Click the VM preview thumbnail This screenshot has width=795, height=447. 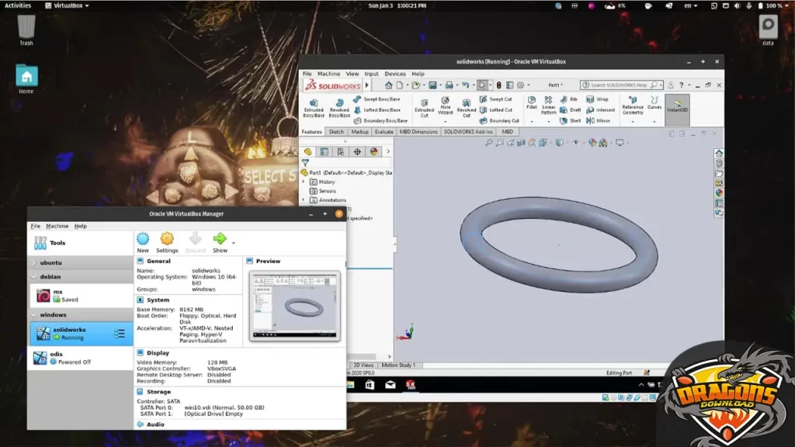(294, 307)
